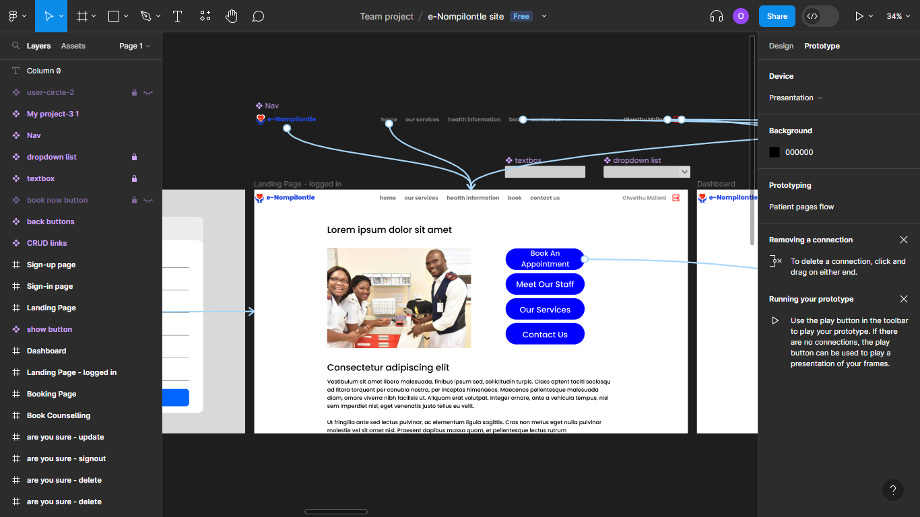The image size is (920, 517).
Task: Open the Resources components tool
Action: (205, 16)
